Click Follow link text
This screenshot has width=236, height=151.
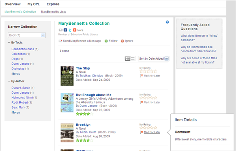[113, 41]
